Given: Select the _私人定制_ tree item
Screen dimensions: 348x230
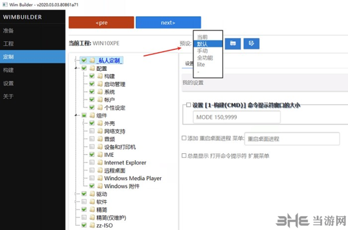Looking at the screenshot, I should [x=110, y=60].
